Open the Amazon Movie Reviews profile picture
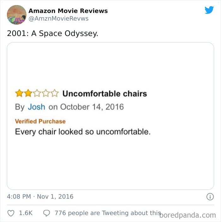This screenshot has width=221, height=222. 16,15
